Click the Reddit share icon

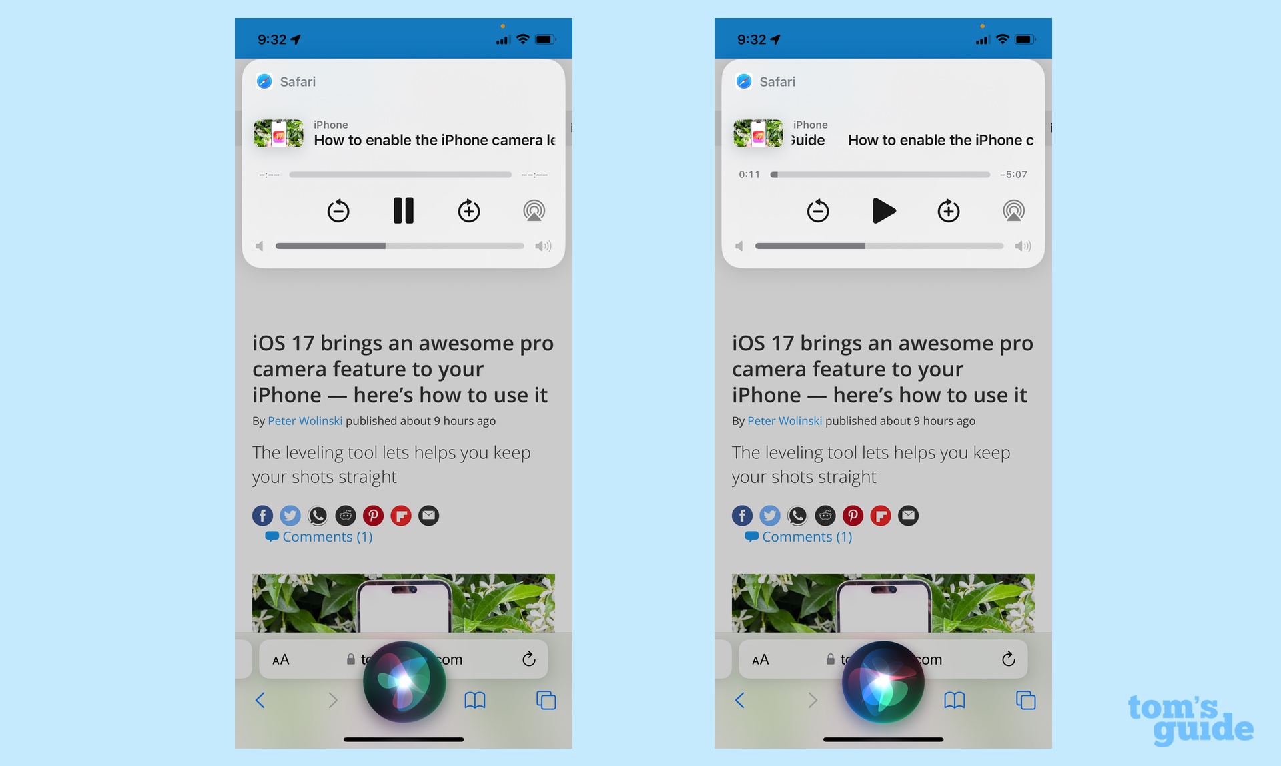pos(345,515)
